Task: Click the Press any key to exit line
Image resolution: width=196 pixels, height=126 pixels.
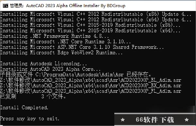Action: [30, 118]
